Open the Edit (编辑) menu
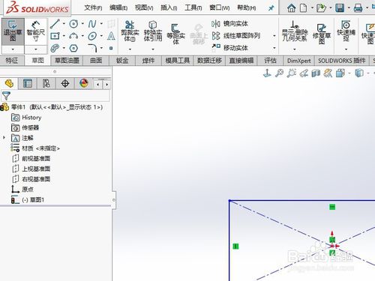The image size is (375, 281). coord(118,8)
